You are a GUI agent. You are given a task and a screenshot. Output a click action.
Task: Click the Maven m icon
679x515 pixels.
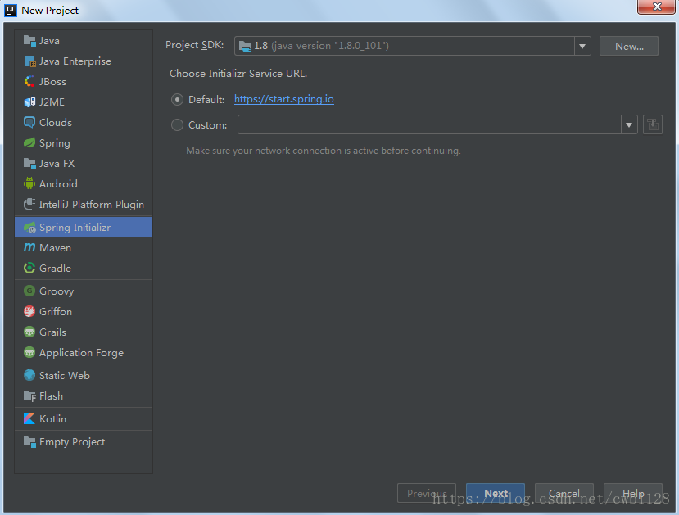coord(29,247)
